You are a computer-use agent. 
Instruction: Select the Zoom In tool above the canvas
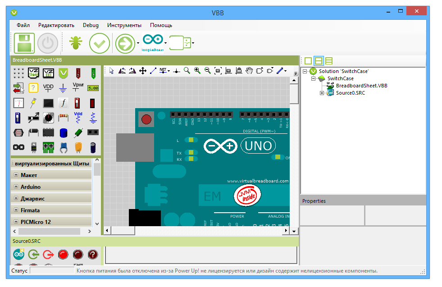click(x=197, y=70)
